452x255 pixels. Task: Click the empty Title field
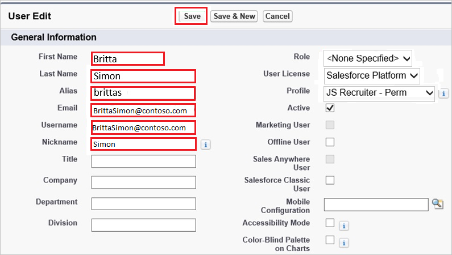[x=143, y=161]
